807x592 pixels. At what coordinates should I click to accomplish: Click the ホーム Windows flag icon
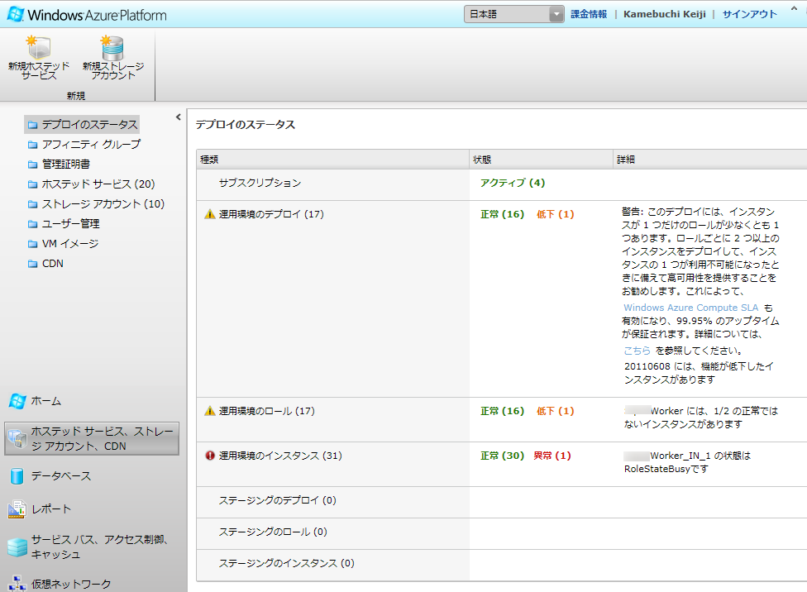[x=17, y=401]
